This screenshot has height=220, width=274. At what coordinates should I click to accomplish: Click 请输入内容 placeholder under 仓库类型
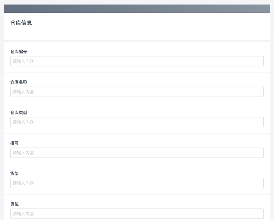pos(23,122)
